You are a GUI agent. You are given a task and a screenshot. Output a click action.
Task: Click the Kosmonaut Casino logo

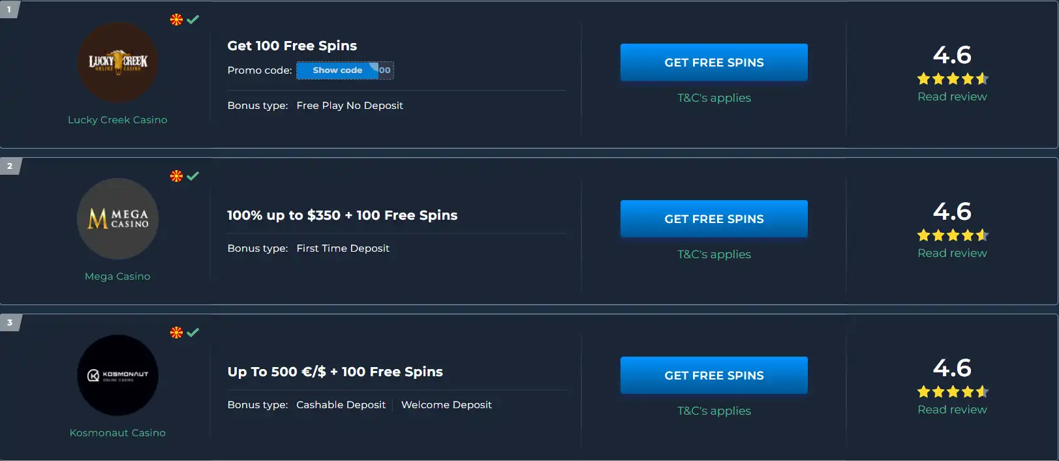tap(117, 376)
